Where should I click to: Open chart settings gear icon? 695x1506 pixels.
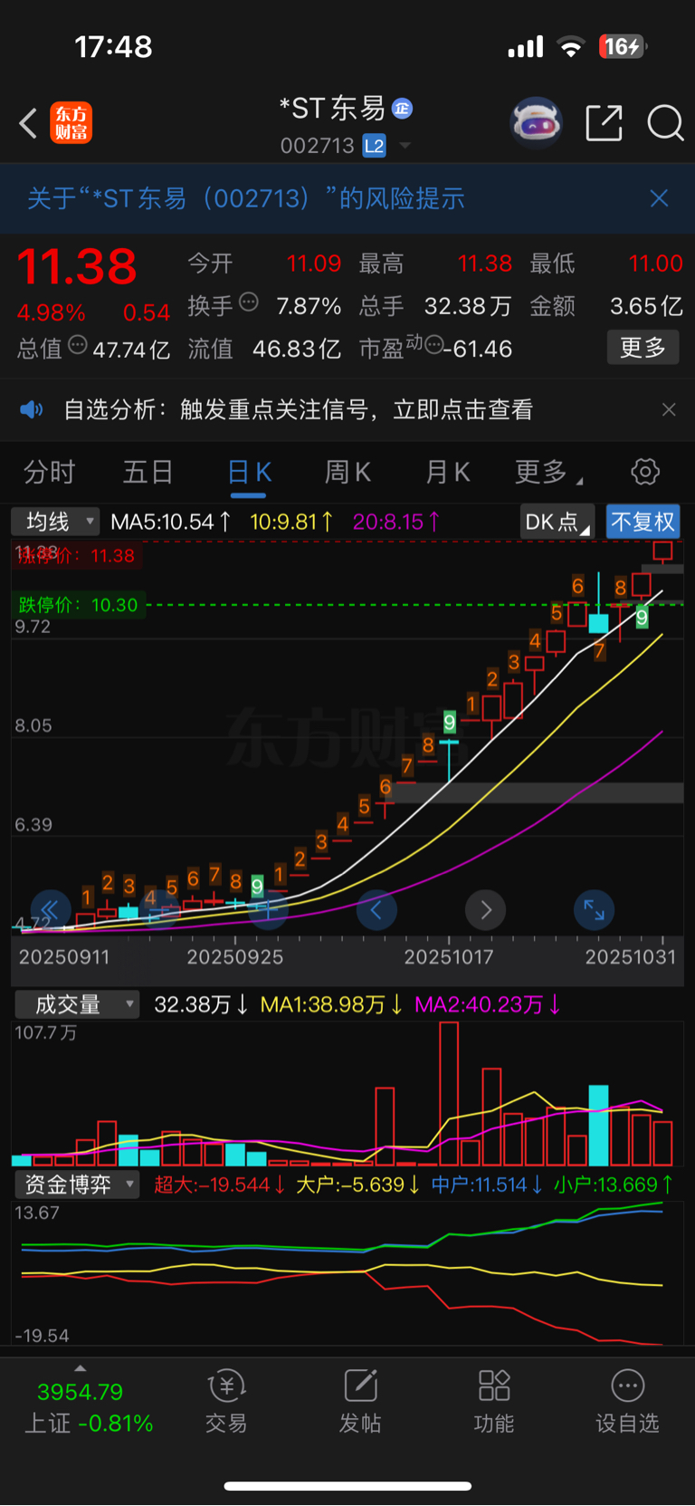645,472
